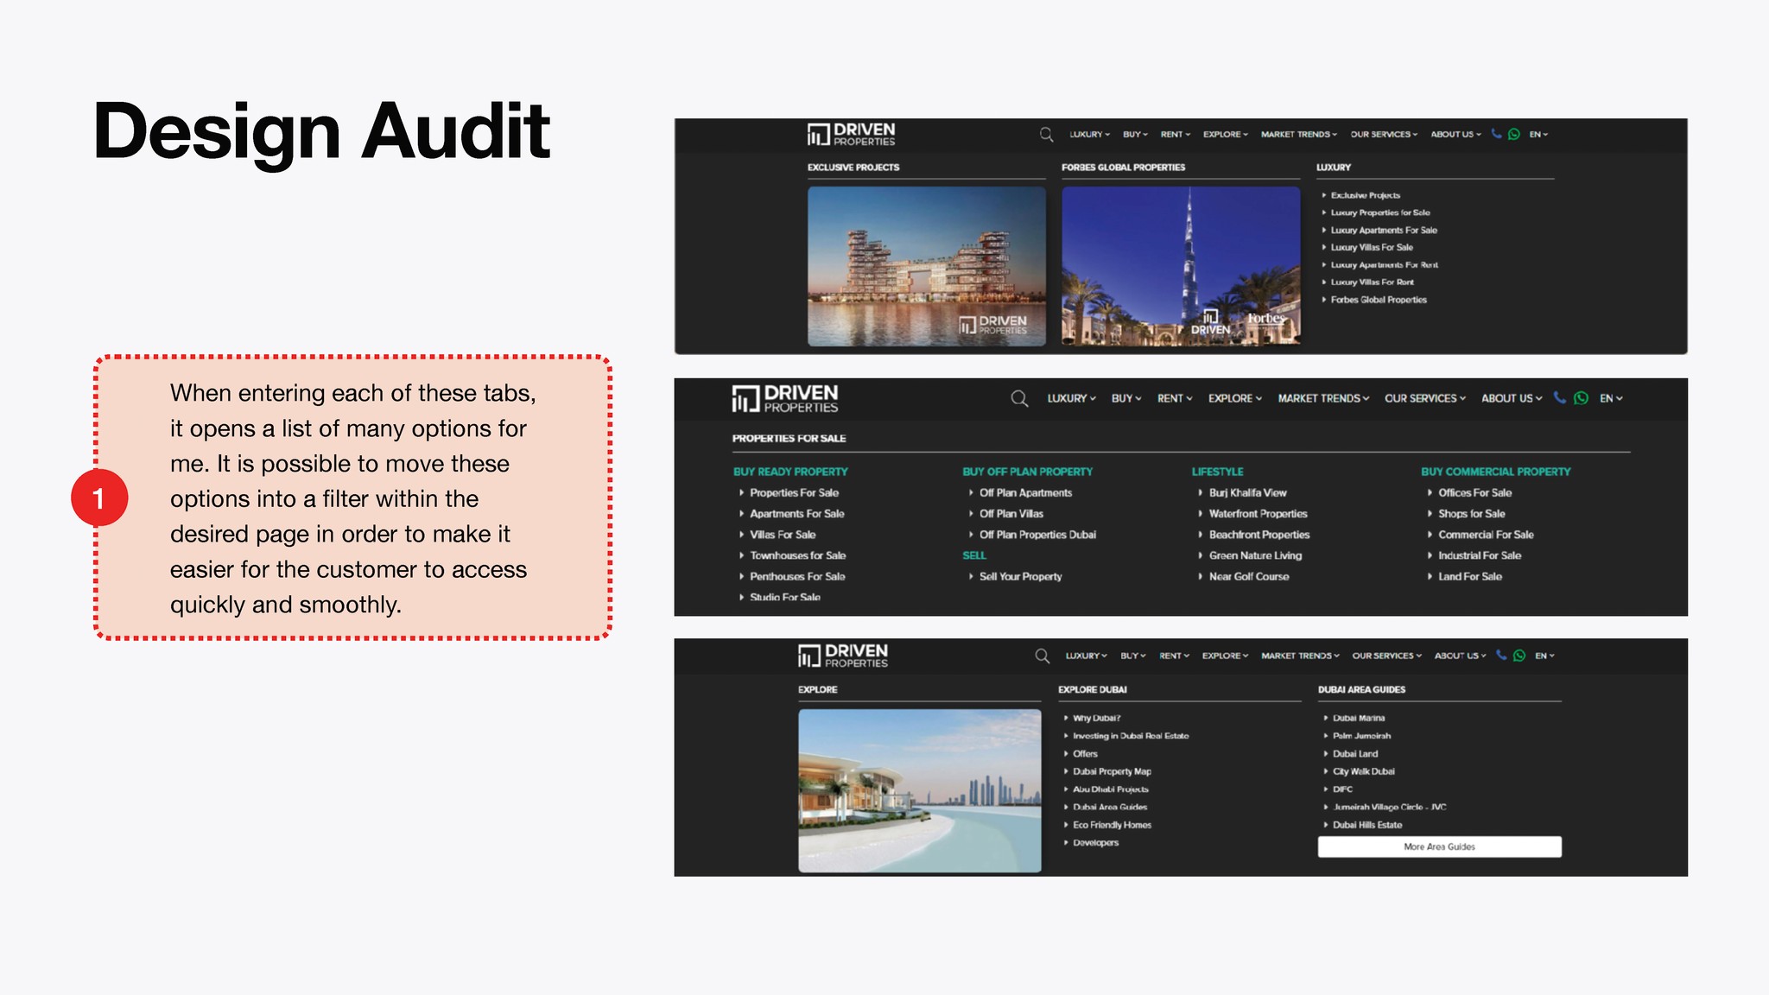Click phone icon in middle screenshot navbar
Viewport: 1769px width, 995px height.
[x=1559, y=397]
